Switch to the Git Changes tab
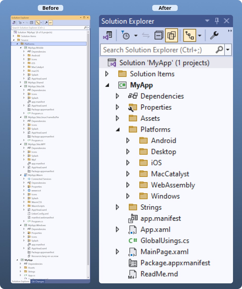This screenshot has height=289, width=242. pyautogui.click(x=38, y=281)
